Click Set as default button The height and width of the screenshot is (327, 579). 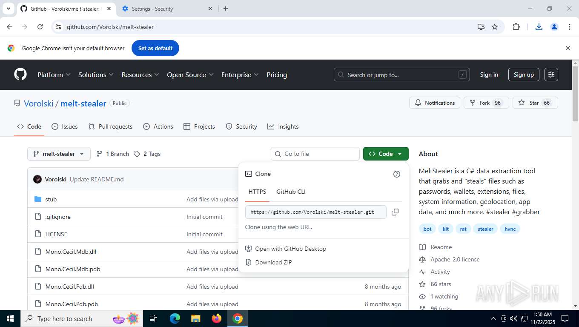(x=155, y=48)
